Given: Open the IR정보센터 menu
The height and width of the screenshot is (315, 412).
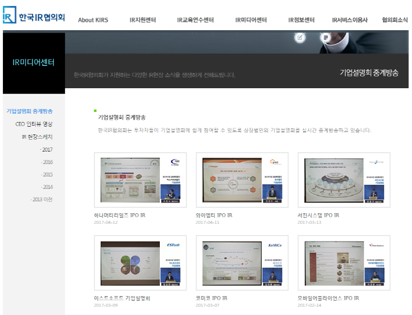Looking at the screenshot, I should point(301,20).
